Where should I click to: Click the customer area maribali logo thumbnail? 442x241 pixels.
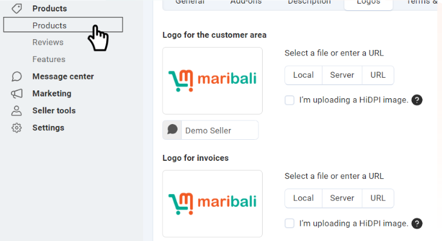212,81
